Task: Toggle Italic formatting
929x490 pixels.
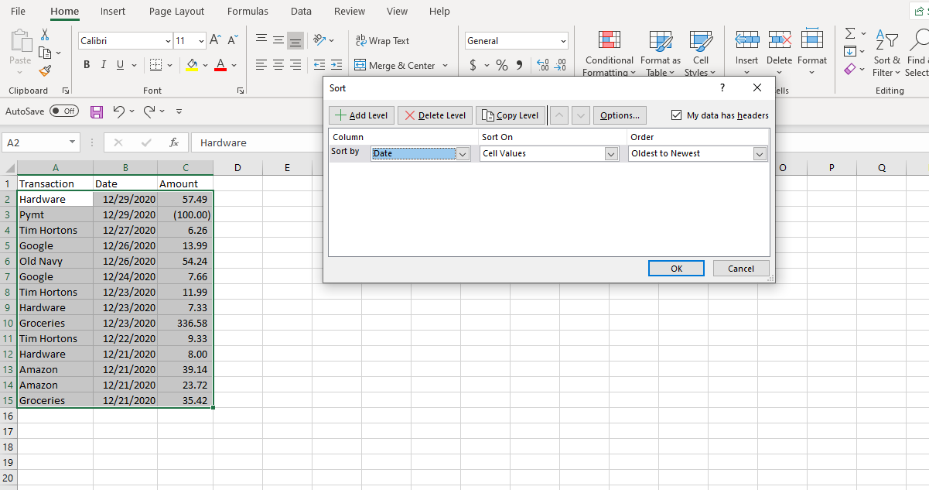Action: [104, 65]
